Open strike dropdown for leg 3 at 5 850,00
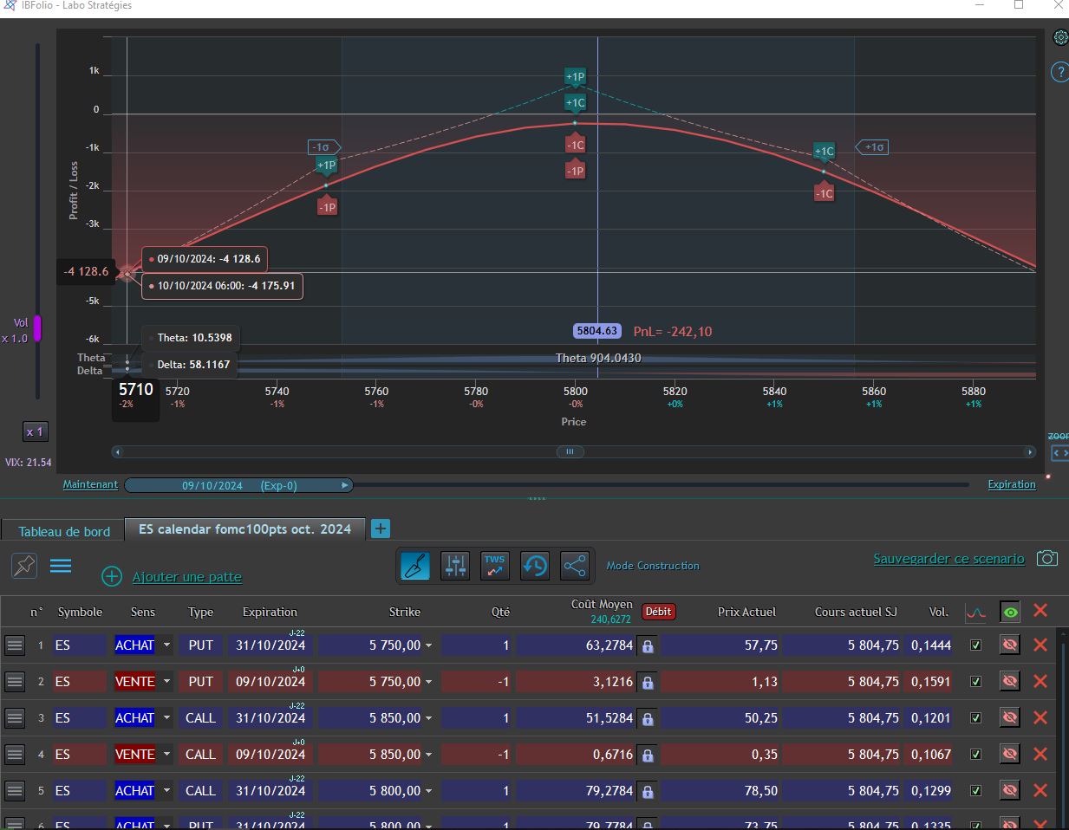 click(428, 718)
